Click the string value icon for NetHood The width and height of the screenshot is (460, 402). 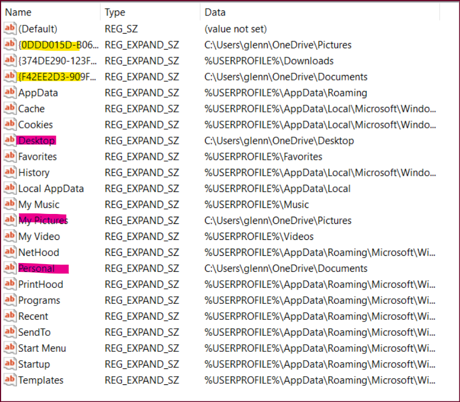[x=9, y=253]
